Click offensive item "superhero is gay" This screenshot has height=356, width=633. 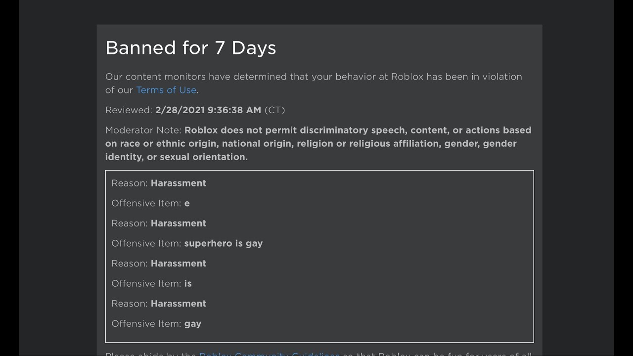pyautogui.click(x=223, y=243)
